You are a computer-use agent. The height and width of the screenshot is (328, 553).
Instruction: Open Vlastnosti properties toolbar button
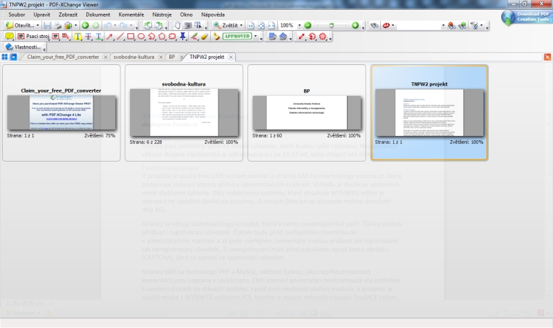[x=24, y=47]
